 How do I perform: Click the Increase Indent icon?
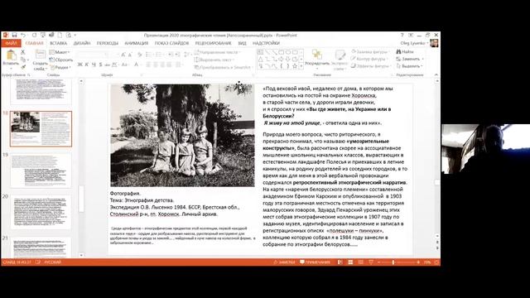177,55
